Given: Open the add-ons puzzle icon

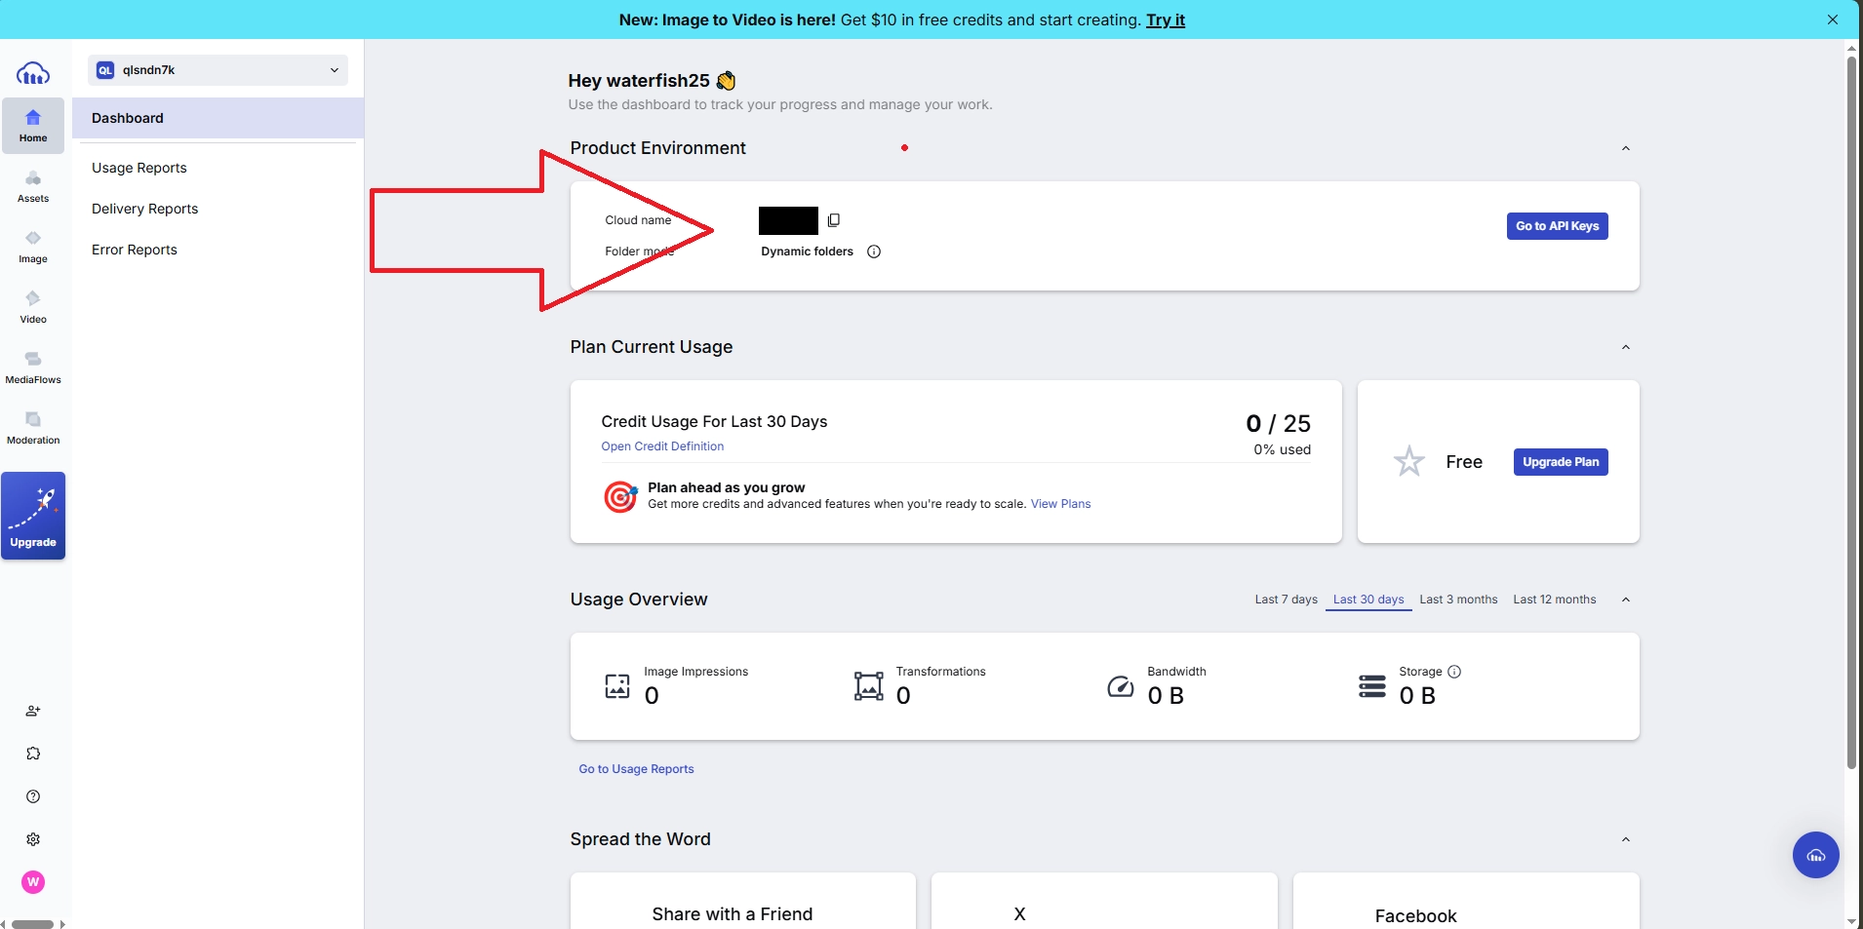Looking at the screenshot, I should (x=33, y=754).
